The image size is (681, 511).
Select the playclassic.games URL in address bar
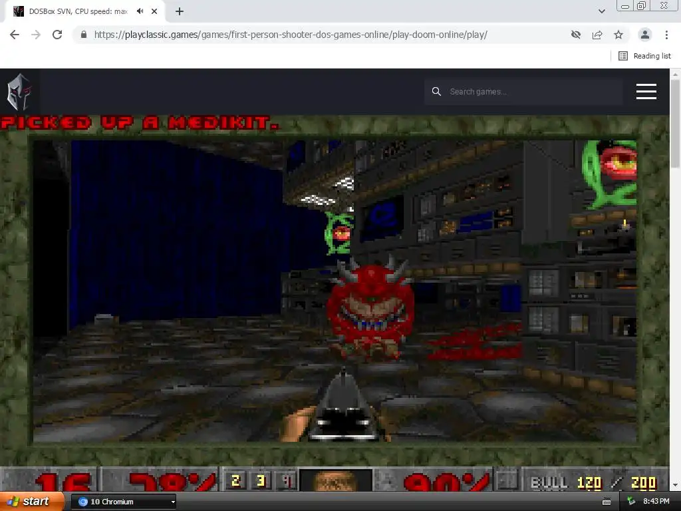pos(291,35)
